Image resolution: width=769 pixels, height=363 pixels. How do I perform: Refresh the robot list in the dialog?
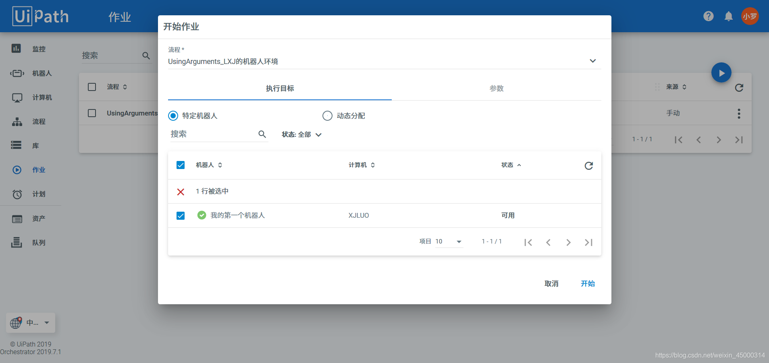coord(589,165)
